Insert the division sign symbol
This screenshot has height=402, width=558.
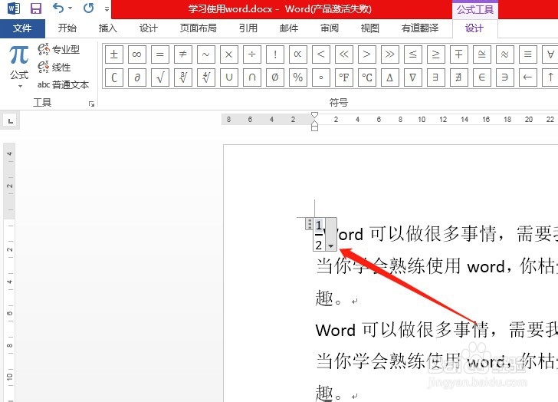pos(252,54)
